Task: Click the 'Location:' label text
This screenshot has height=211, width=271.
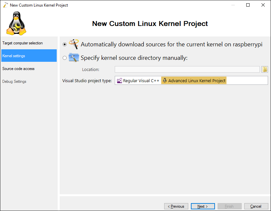Action: click(x=91, y=70)
